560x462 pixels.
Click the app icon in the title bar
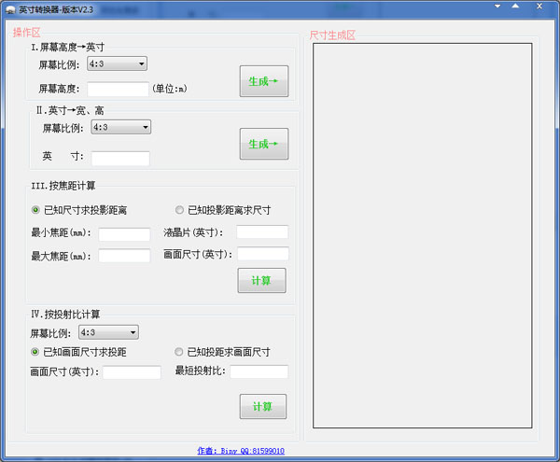click(x=9, y=8)
